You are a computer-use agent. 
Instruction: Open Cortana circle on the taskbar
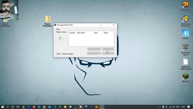pos(13,107)
